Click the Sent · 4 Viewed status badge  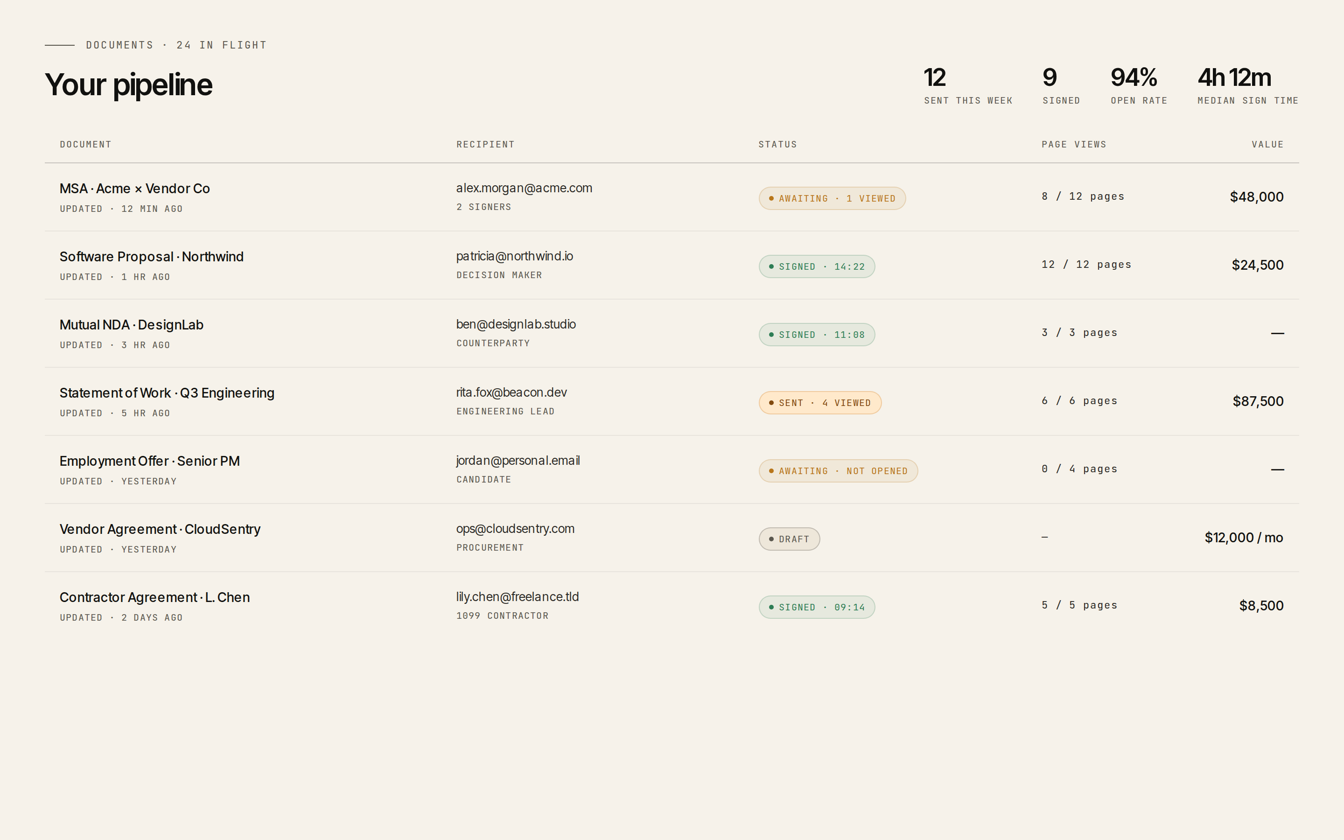click(x=820, y=403)
